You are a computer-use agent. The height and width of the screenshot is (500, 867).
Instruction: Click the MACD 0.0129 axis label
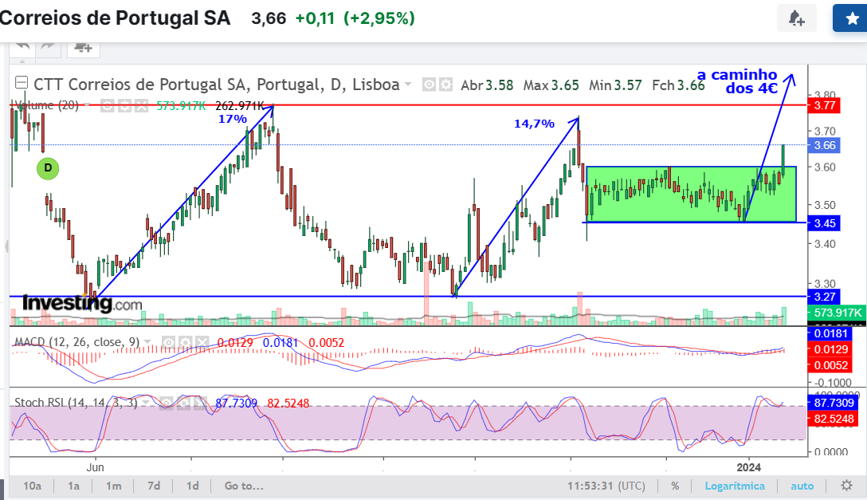[x=830, y=349]
